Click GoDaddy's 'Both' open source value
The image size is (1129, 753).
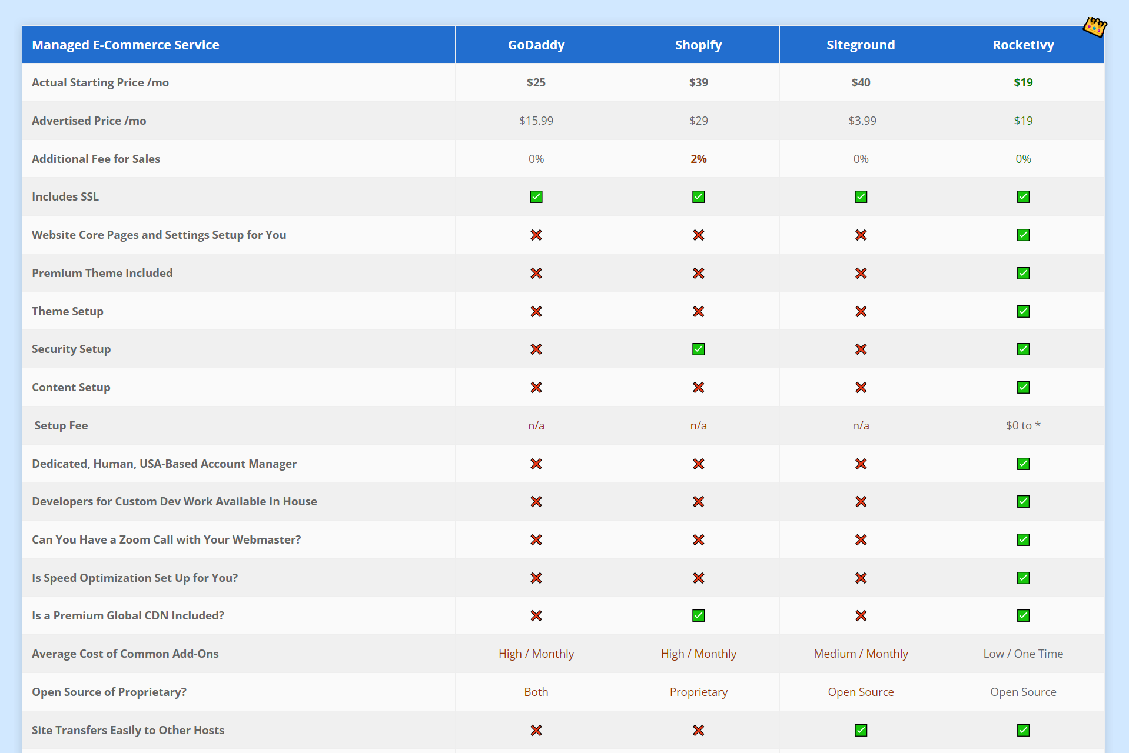tap(536, 692)
